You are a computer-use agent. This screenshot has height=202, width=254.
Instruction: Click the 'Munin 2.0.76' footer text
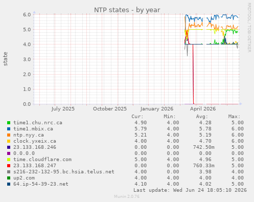pos(127,196)
